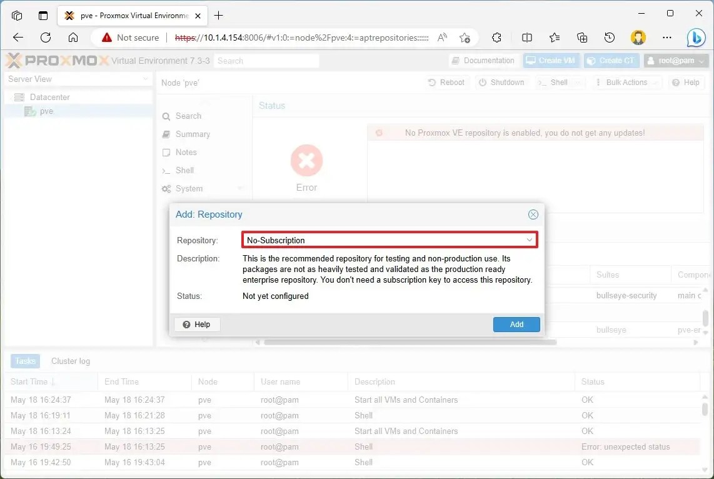This screenshot has width=714, height=479.
Task: Click Help button in node toolbar
Action: (x=686, y=83)
